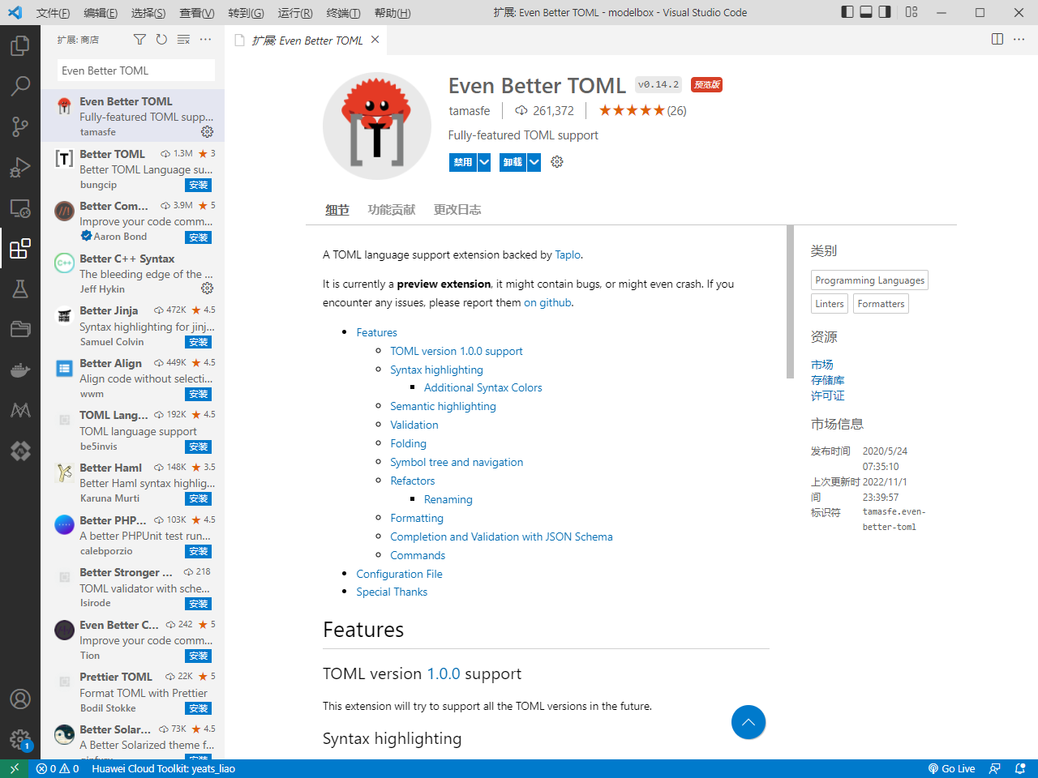The width and height of the screenshot is (1038, 778).
Task: Open the 许可证 license link
Action: (x=828, y=395)
